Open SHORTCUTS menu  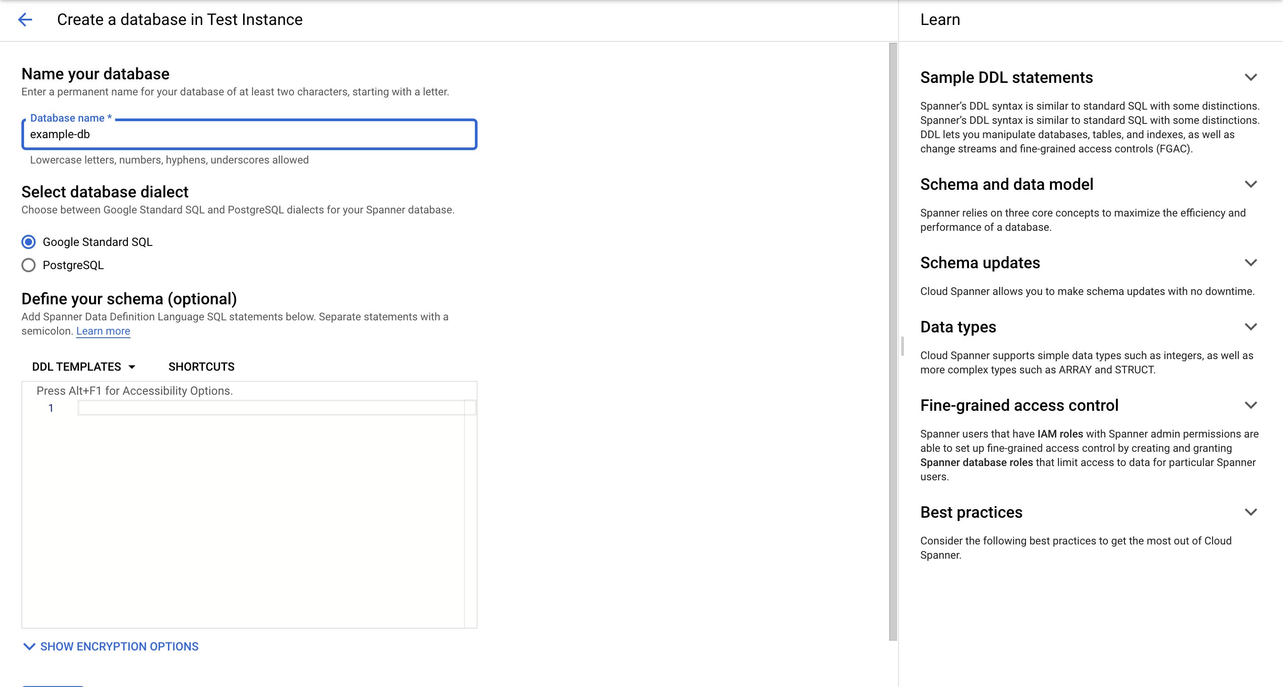pos(201,367)
